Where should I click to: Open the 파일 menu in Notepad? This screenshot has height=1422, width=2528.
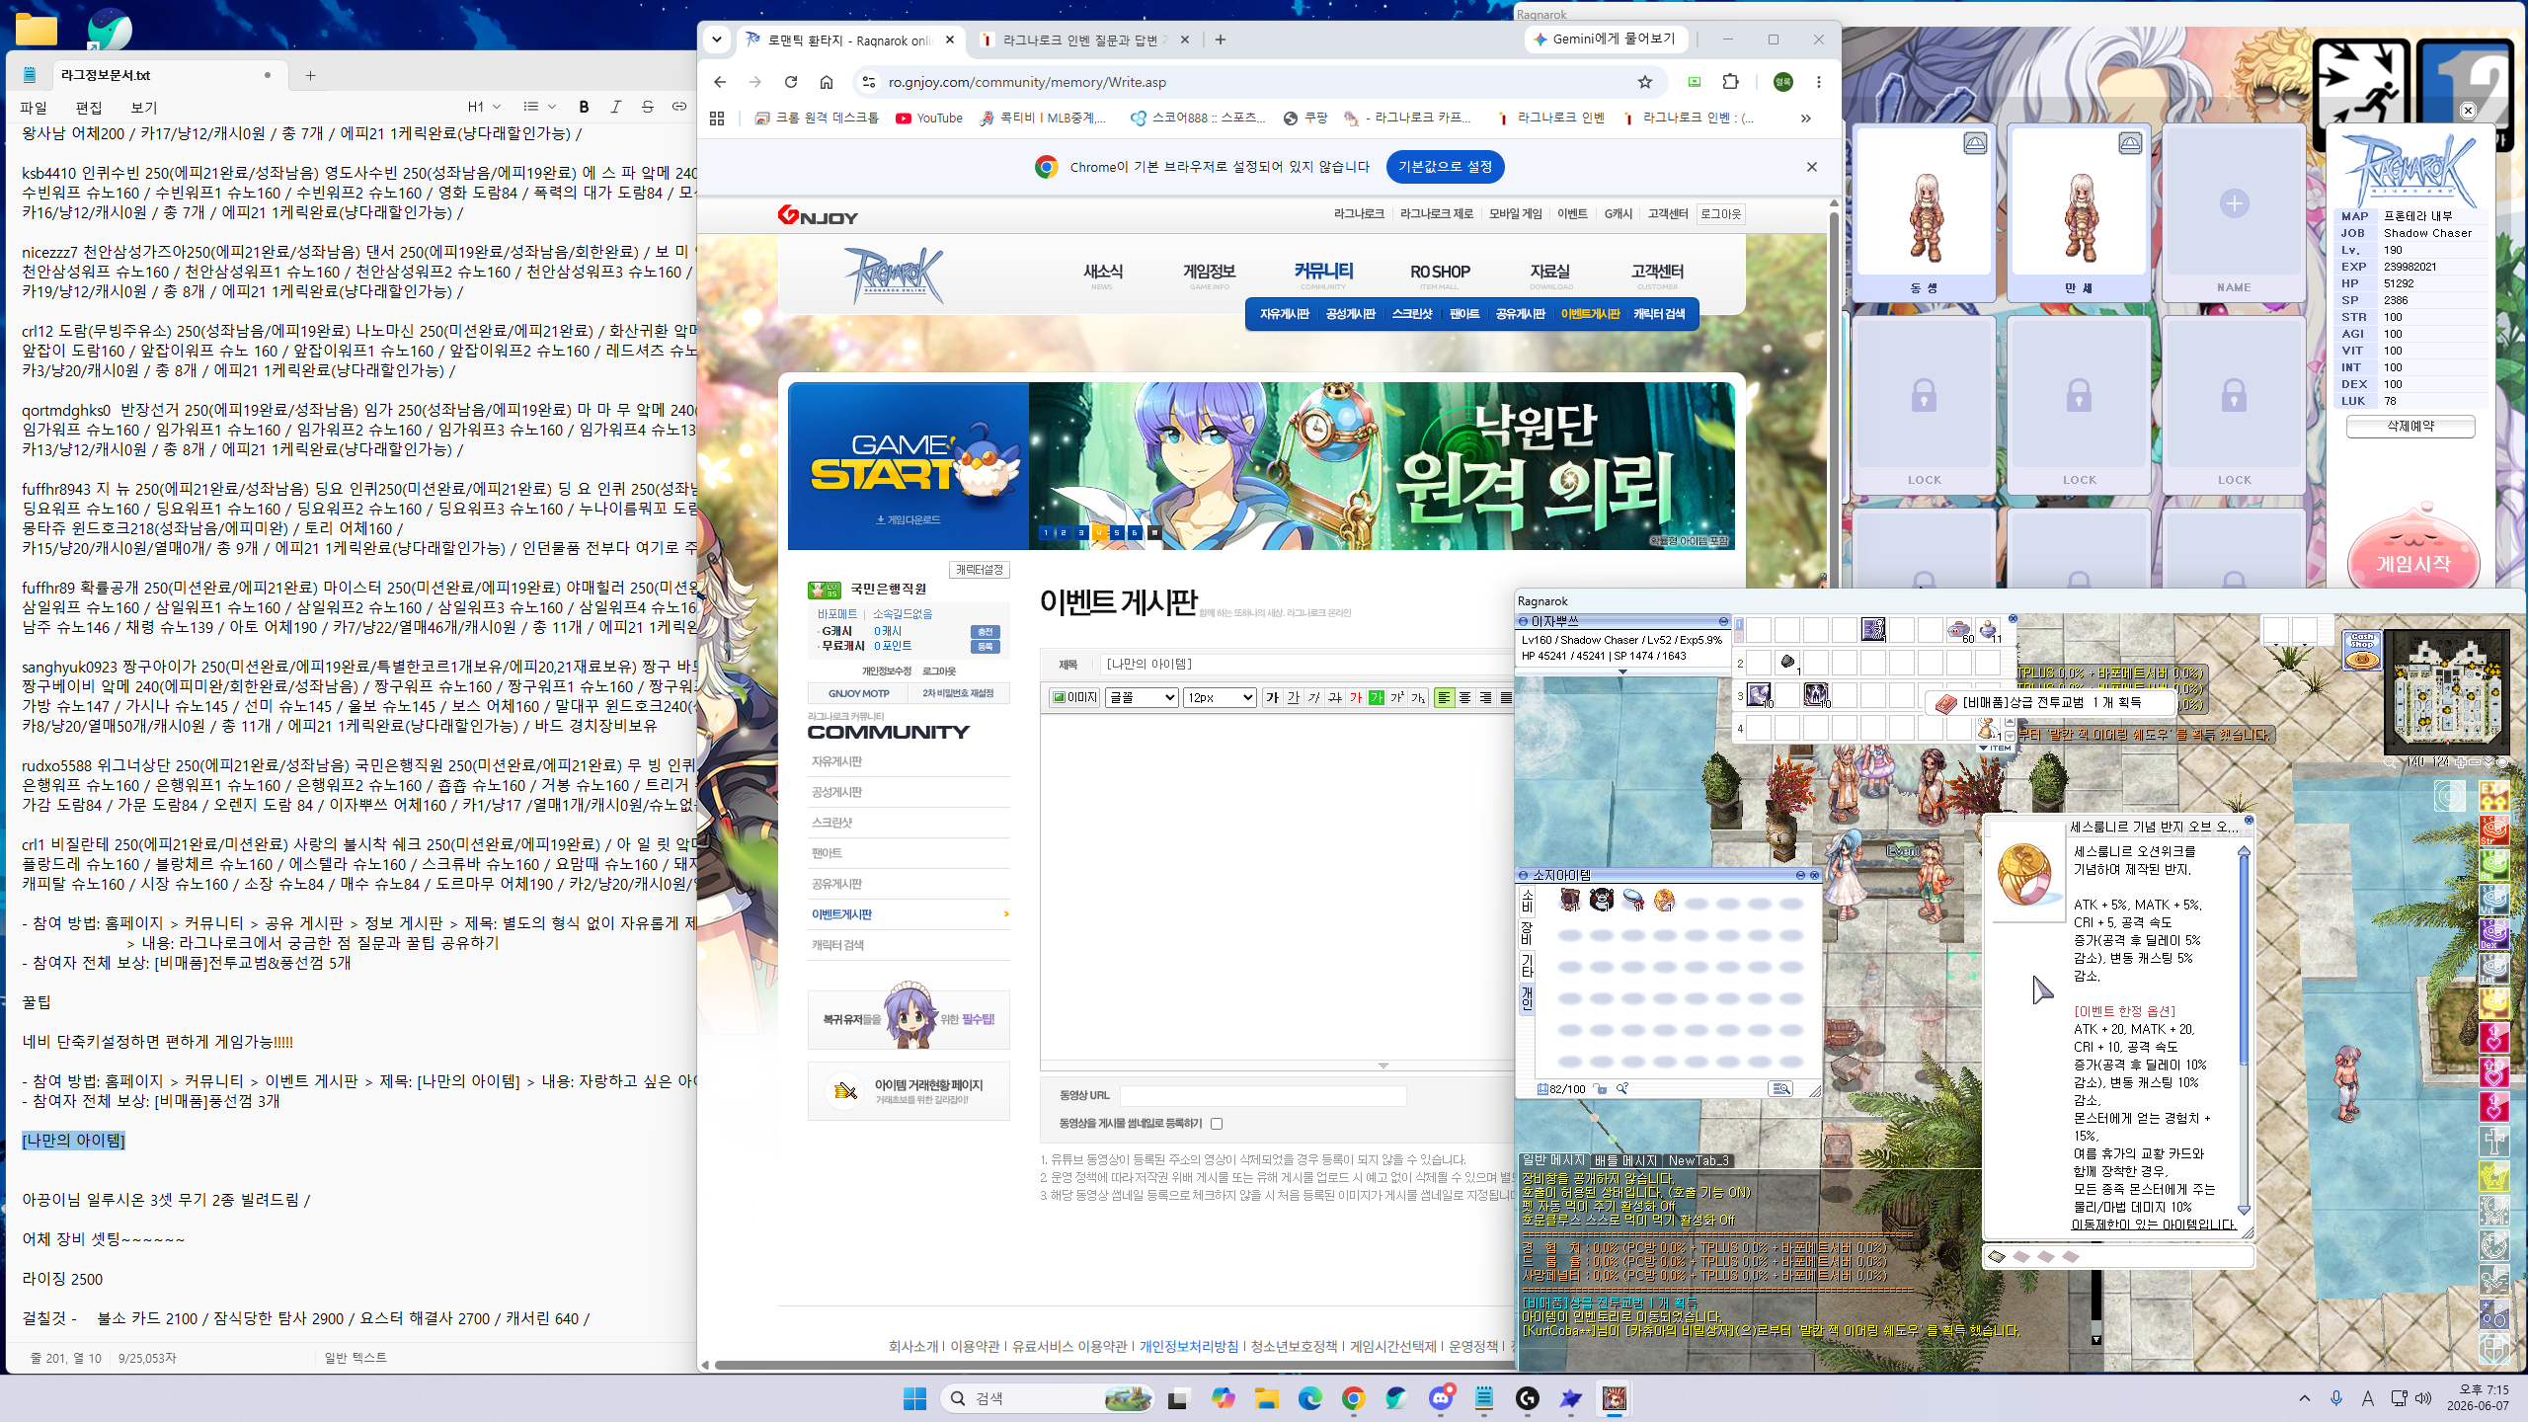(x=34, y=108)
